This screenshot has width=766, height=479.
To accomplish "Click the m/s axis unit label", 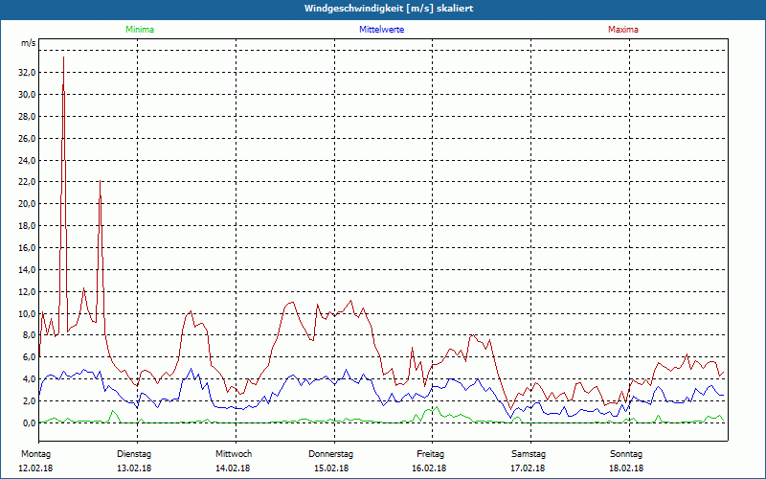I will tap(29, 43).
